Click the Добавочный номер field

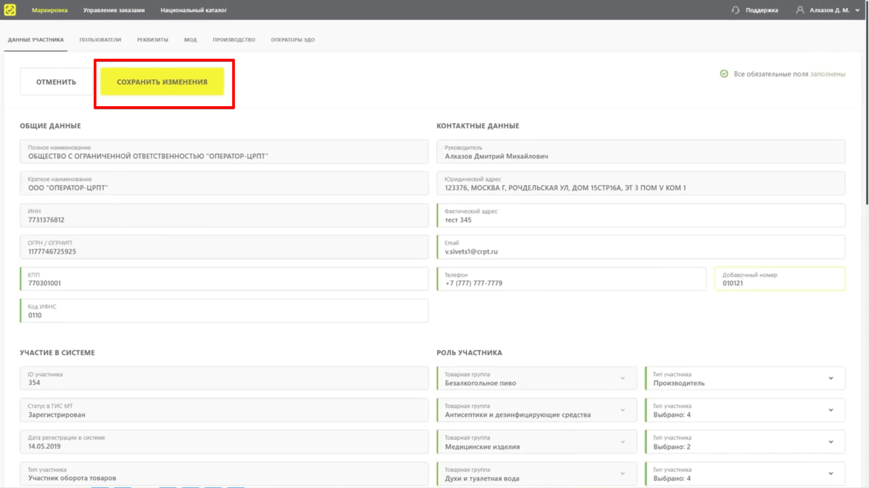[780, 279]
